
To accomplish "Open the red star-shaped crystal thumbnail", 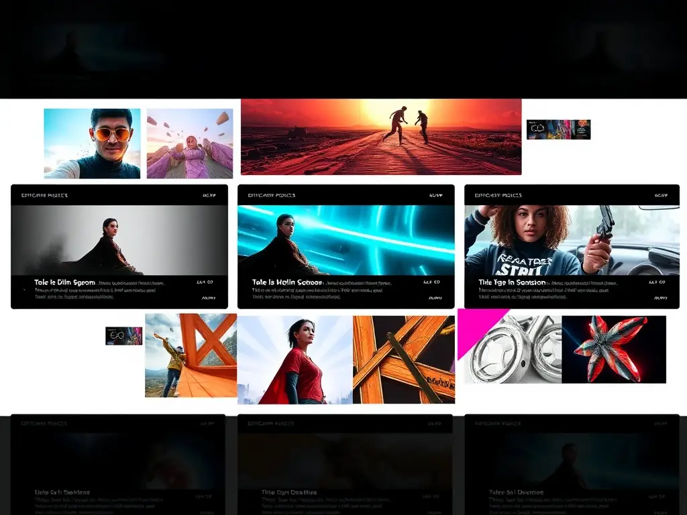I will click(614, 349).
